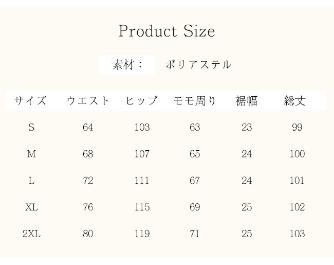Select the M size row label
Screen dimensions: 334x265
tap(31, 154)
